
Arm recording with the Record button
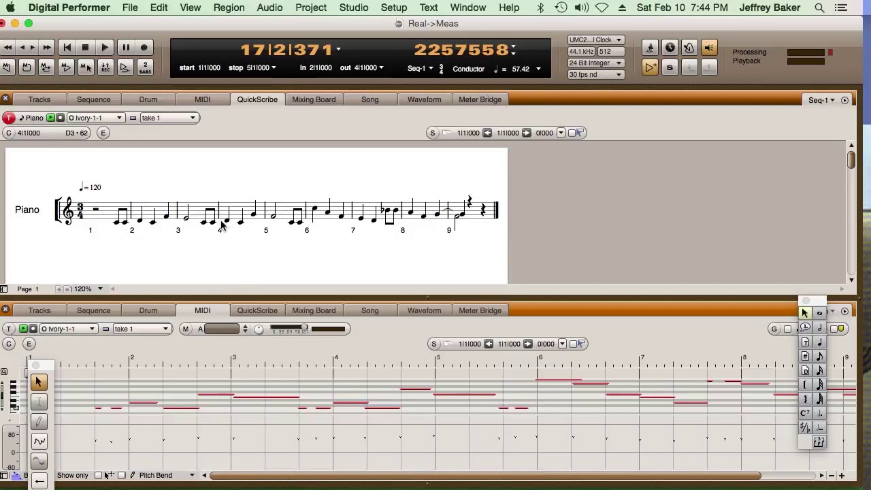[x=144, y=48]
